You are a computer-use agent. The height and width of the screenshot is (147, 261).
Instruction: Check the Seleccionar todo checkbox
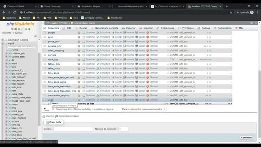53,109
